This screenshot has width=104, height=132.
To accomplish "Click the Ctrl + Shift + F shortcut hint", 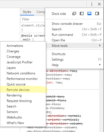I will (x=92, y=29).
